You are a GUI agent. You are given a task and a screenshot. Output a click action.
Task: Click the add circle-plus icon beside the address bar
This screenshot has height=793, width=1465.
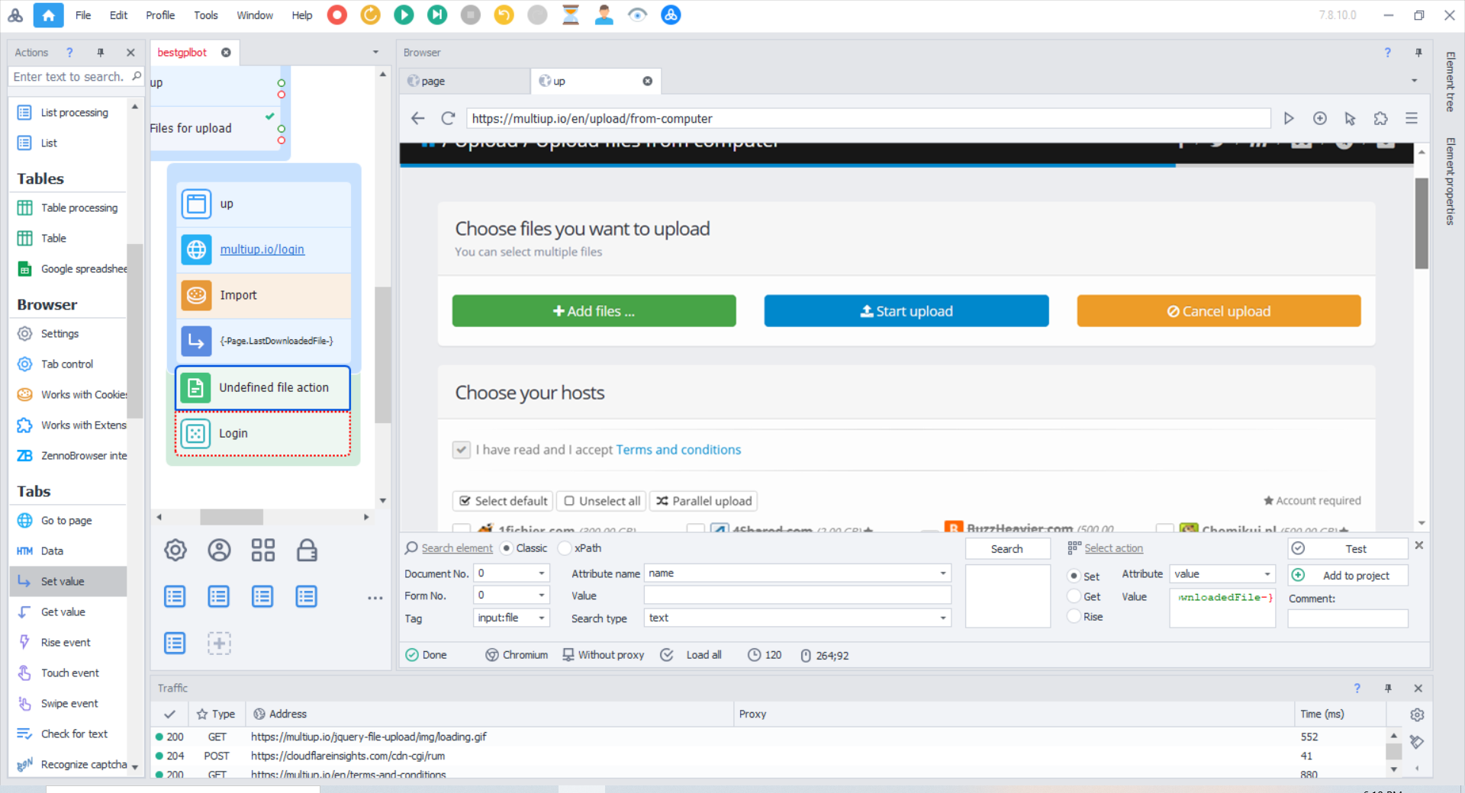click(x=1320, y=118)
